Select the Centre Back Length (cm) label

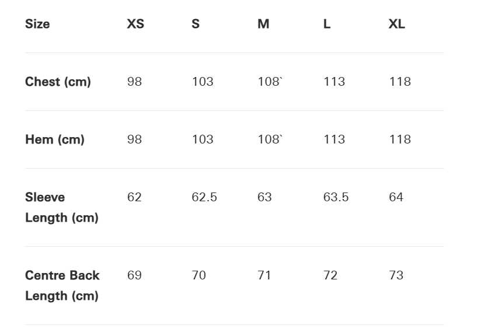(x=62, y=285)
